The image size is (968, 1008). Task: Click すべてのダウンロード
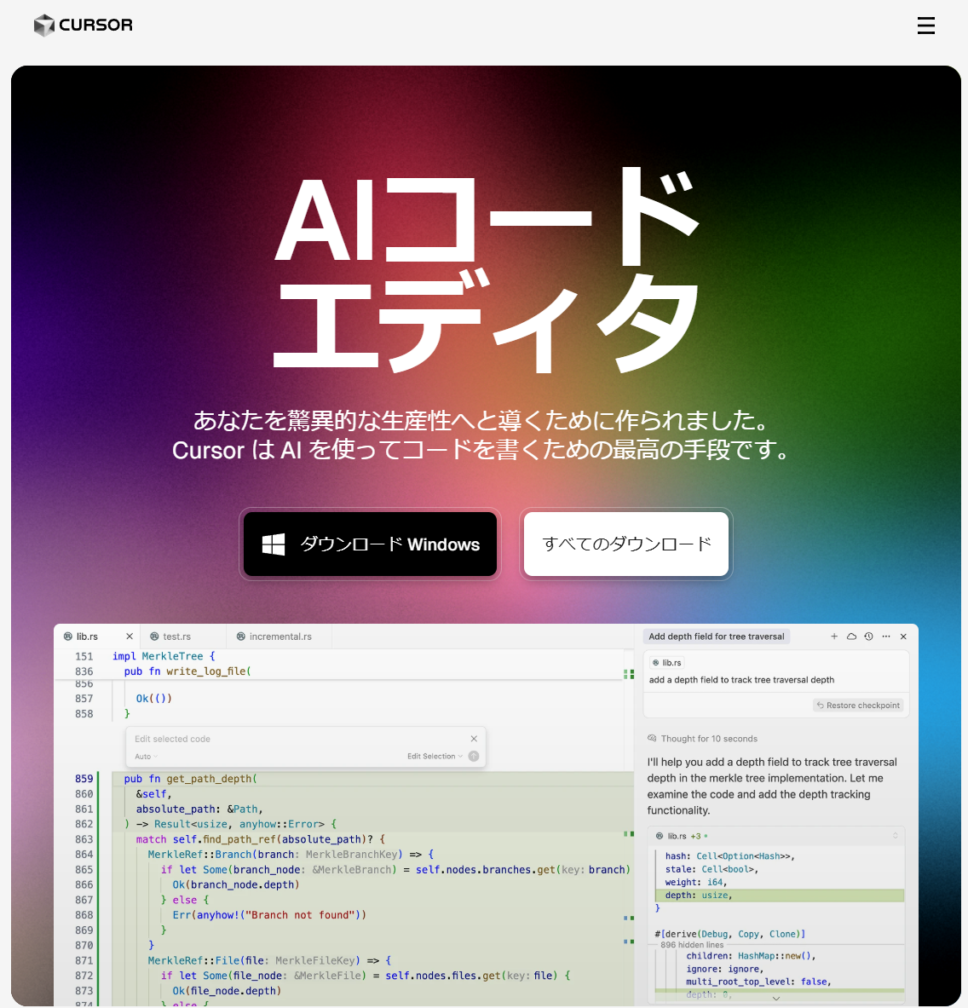pos(625,544)
